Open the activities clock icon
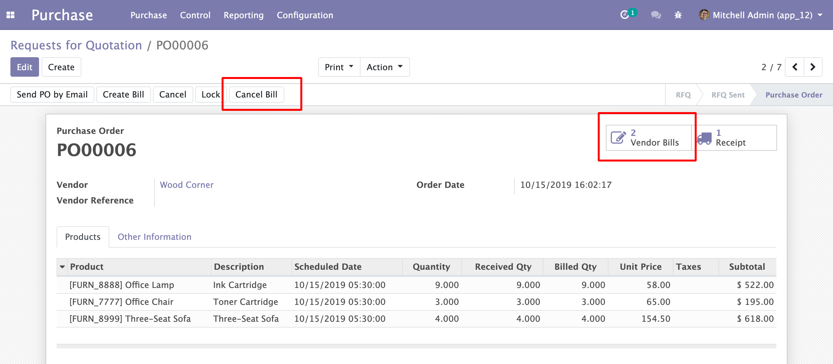Viewport: 833px width, 364px height. point(624,15)
